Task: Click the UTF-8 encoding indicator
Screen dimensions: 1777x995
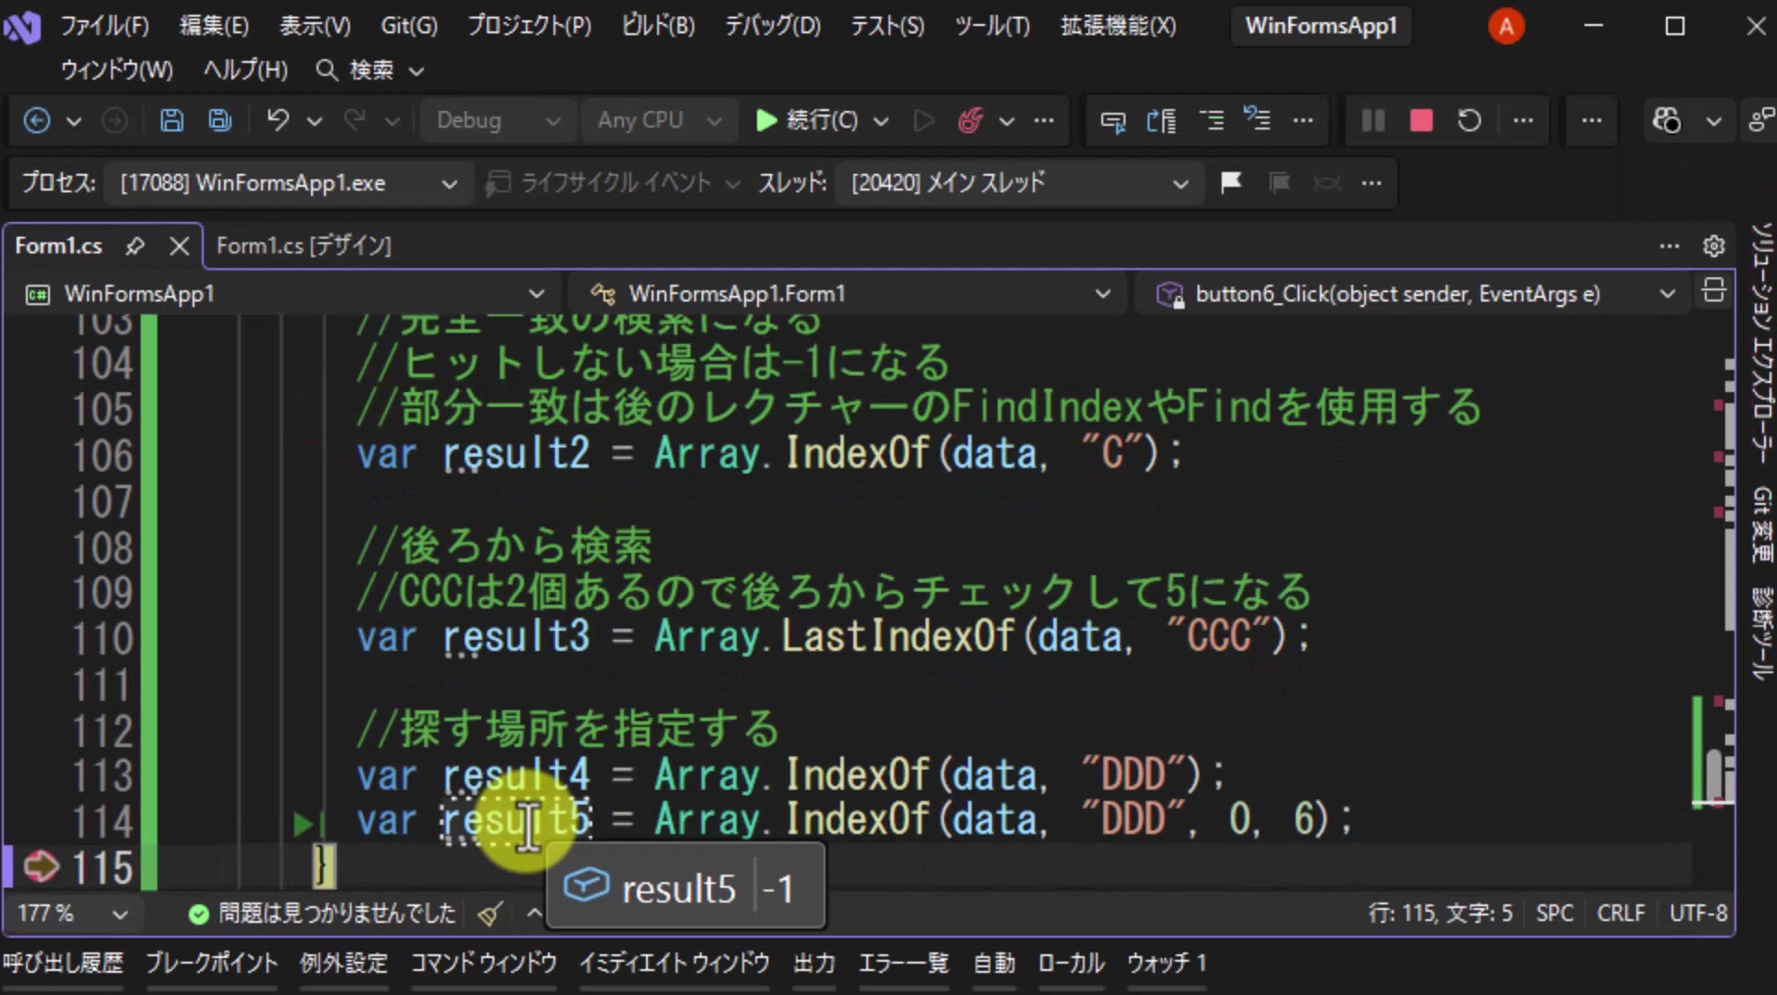Action: point(1698,914)
